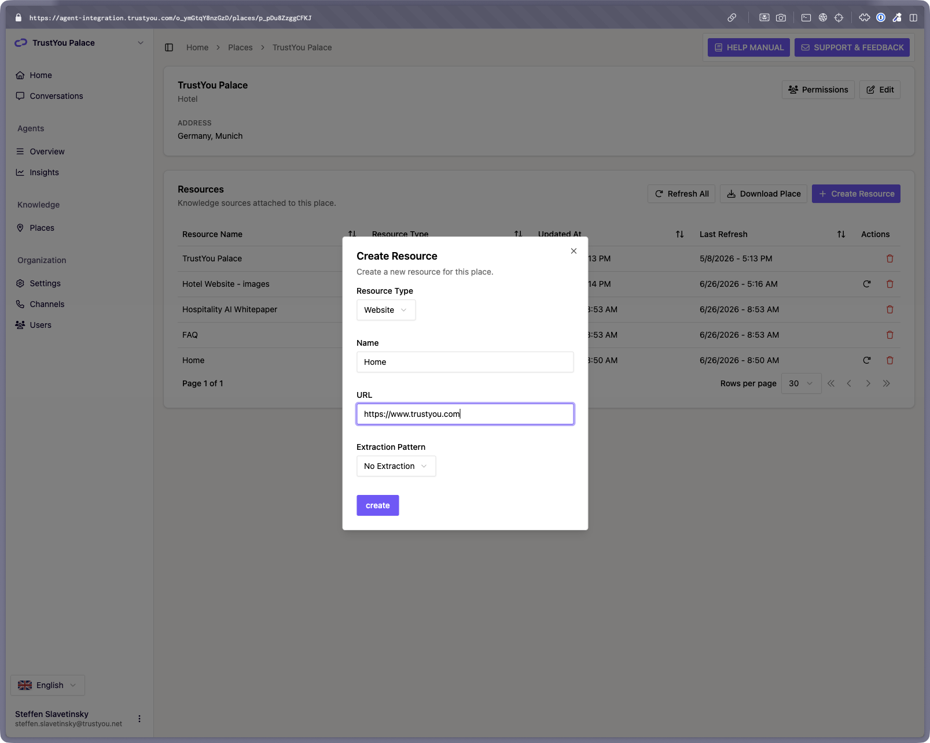Image resolution: width=930 pixels, height=743 pixels.
Task: Click the Home breadcrumb link
Action: (x=197, y=47)
